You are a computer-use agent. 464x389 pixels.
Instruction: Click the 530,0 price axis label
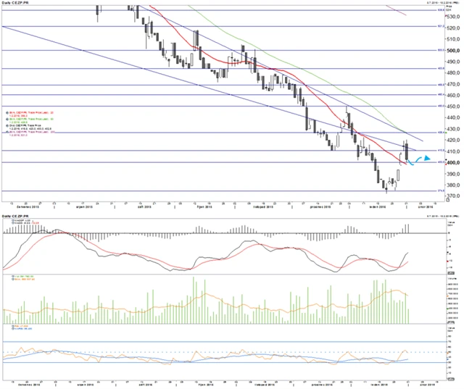pyautogui.click(x=453, y=17)
